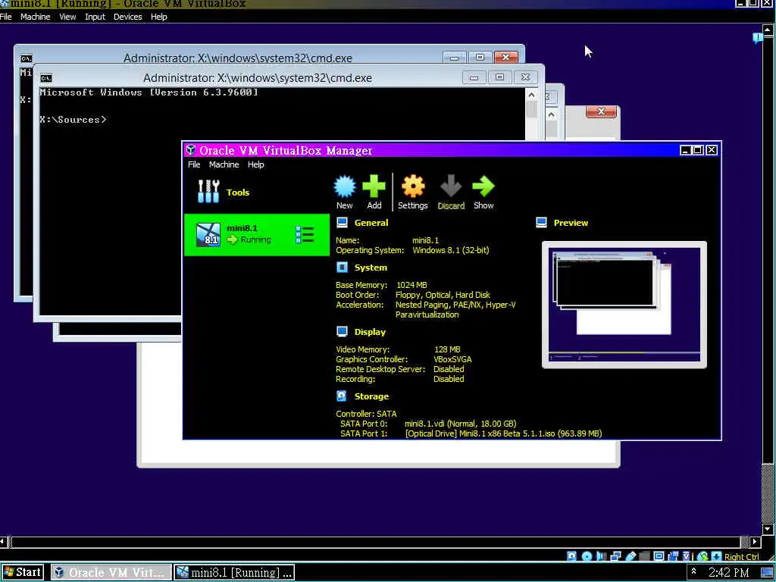
Task: Switch to mini8.1 [Running] taskbar button
Action: (234, 572)
